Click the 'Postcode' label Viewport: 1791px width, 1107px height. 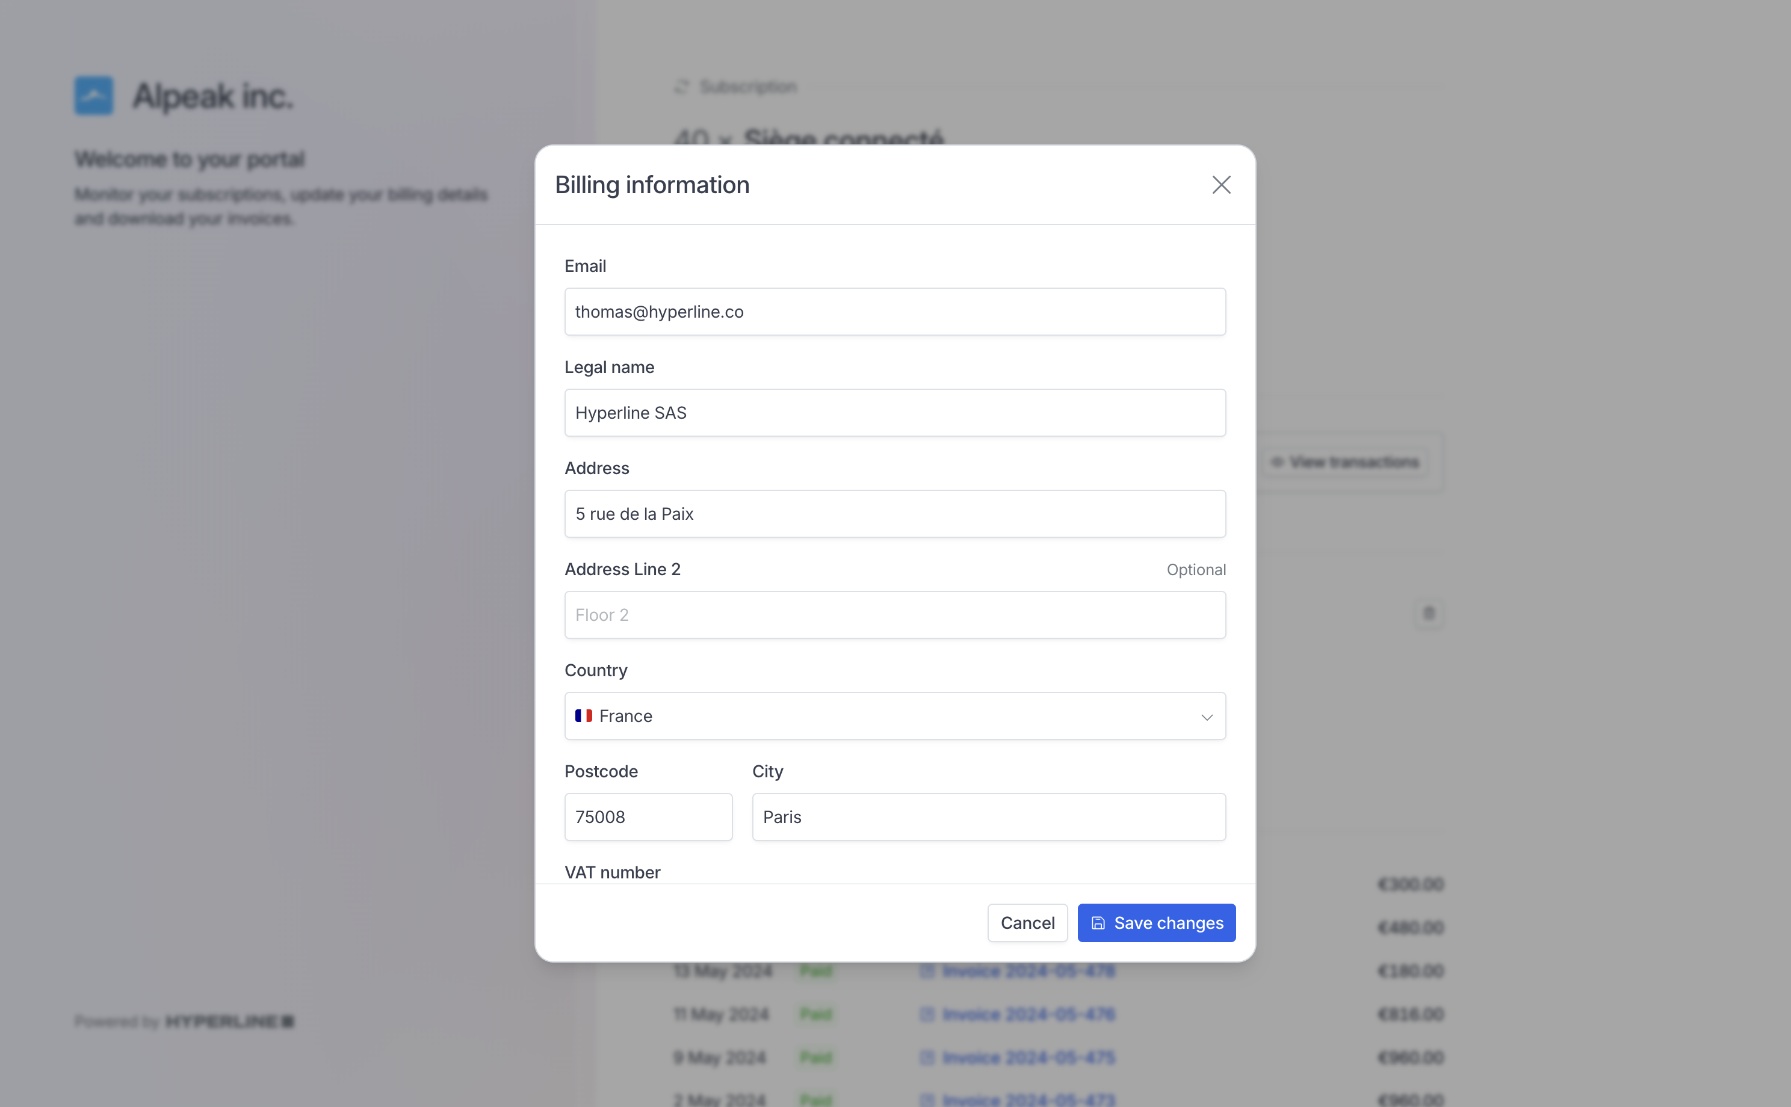(x=601, y=772)
